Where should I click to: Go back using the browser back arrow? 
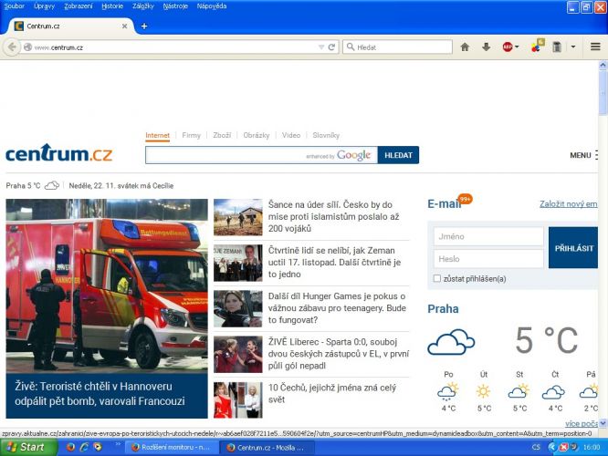pos(12,47)
